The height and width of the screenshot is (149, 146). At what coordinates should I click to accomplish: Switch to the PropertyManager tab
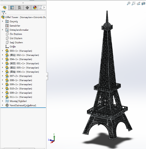12,8
